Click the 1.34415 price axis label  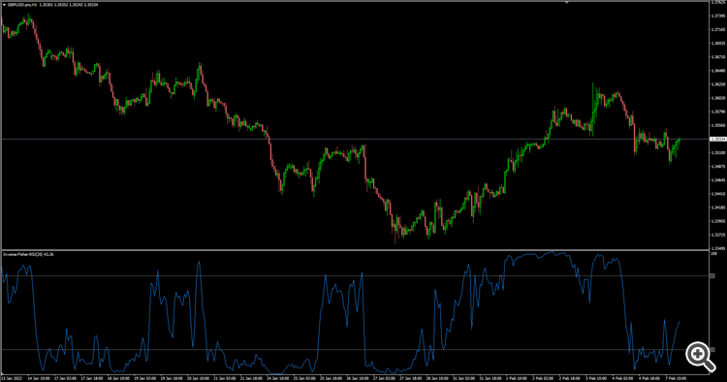[x=718, y=194]
